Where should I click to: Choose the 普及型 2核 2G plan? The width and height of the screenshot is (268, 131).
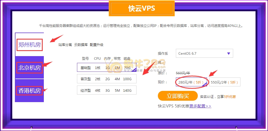click(x=106, y=79)
